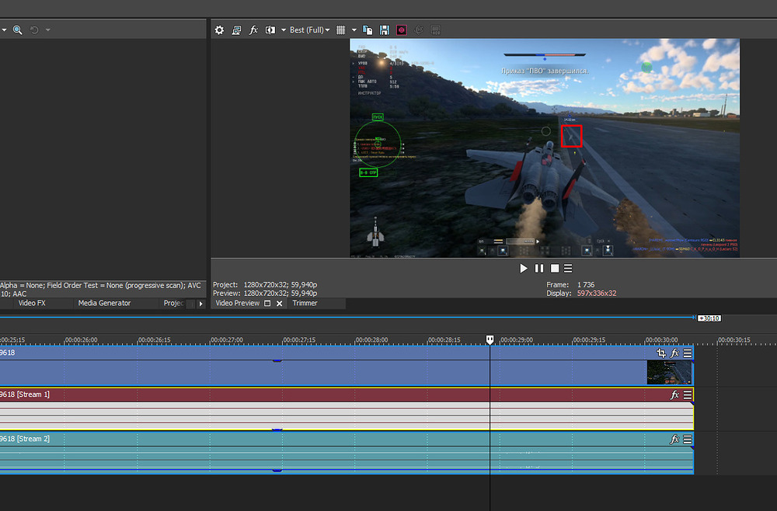Close the Video Preview tab

[x=280, y=304]
